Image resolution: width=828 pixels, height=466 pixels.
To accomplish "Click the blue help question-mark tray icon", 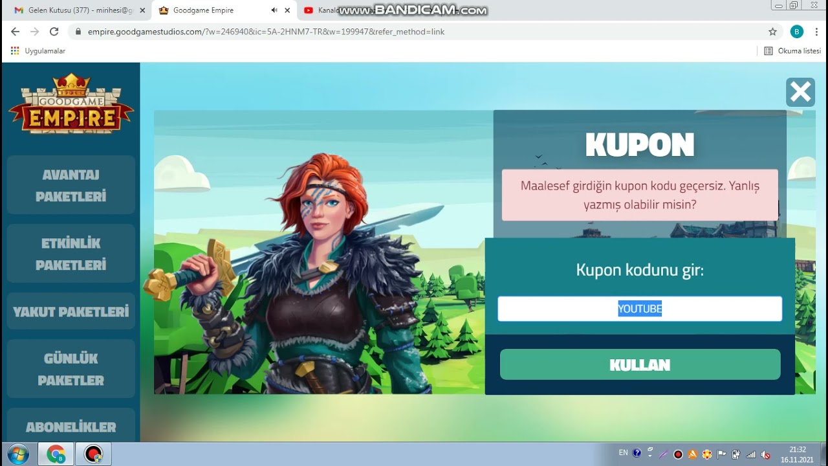I will 637,453.
